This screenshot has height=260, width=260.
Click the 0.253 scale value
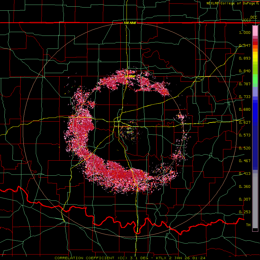[245, 212]
